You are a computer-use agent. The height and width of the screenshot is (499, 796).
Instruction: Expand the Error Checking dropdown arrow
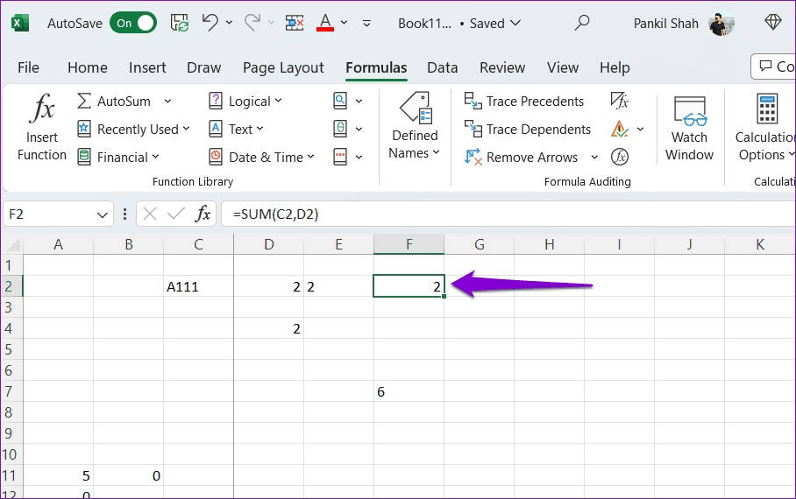click(x=640, y=130)
